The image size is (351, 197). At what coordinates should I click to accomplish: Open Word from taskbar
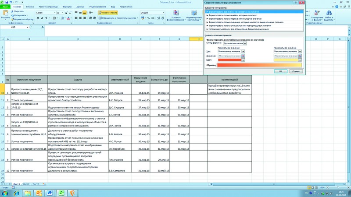click(50, 193)
